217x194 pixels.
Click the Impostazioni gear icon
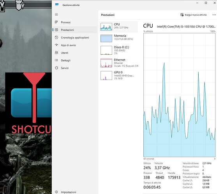tap(56, 192)
